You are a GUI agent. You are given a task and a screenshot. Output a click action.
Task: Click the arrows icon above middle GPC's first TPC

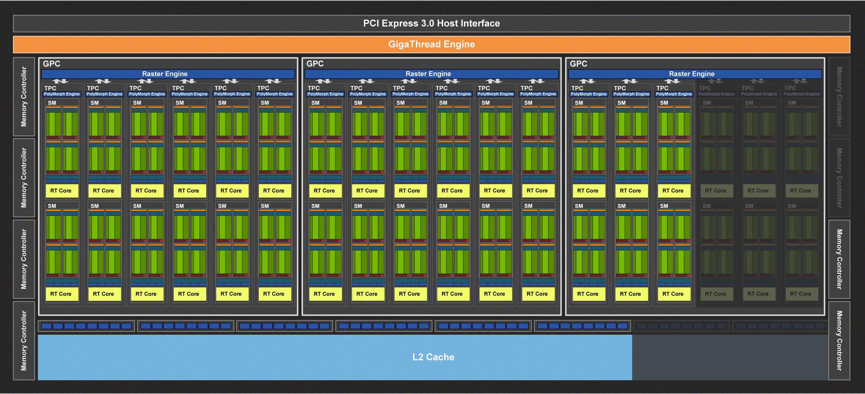[324, 81]
